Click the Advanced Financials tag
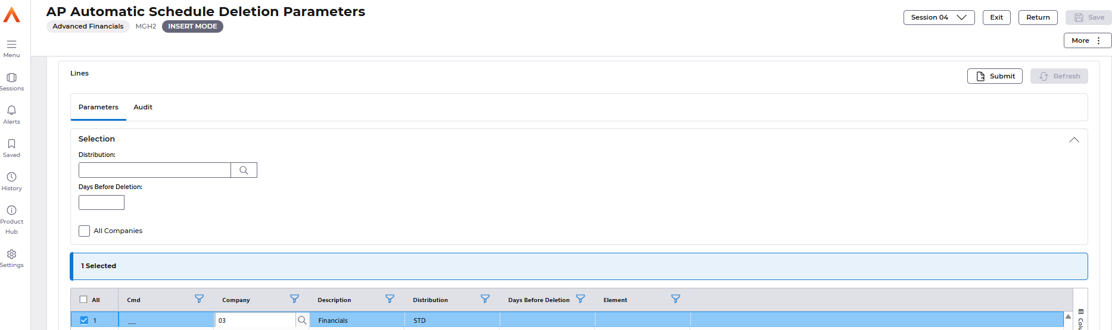 pos(88,26)
